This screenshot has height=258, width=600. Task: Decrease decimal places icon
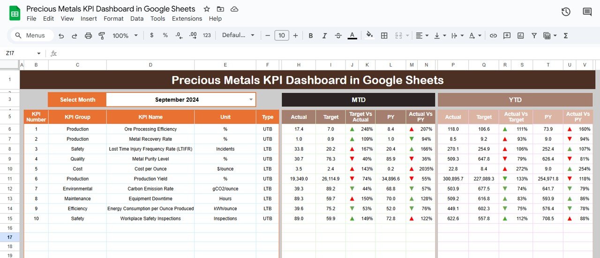pyautogui.click(x=179, y=35)
